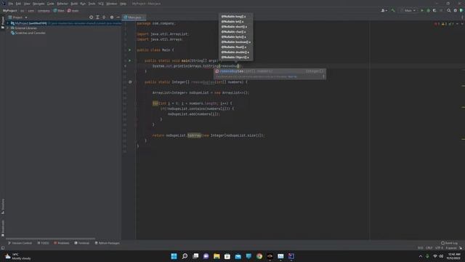Open clock and date in system tray
The image size is (465, 262).
point(453,256)
